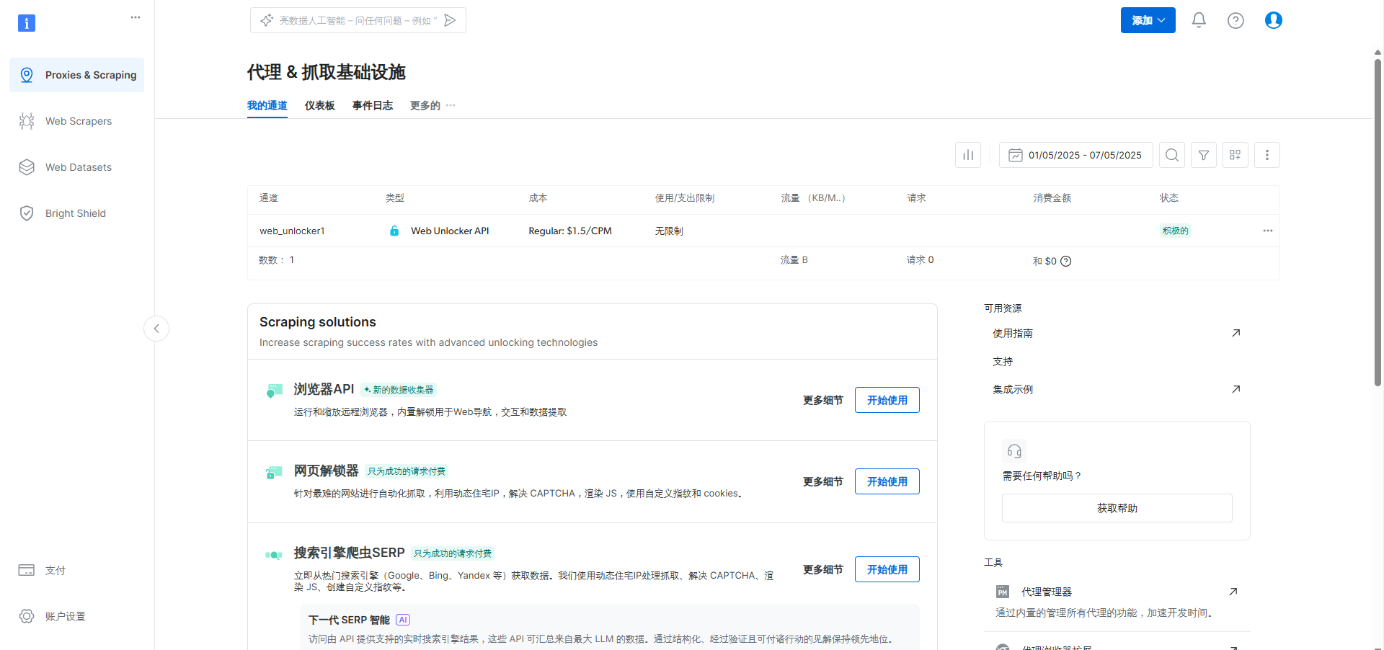This screenshot has width=1384, height=650.
Task: Switch to 仪表板 tab
Action: point(320,105)
